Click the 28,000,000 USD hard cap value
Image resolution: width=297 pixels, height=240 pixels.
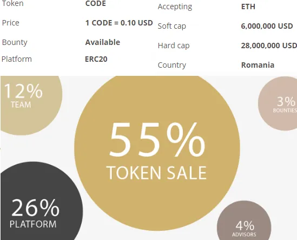point(269,46)
